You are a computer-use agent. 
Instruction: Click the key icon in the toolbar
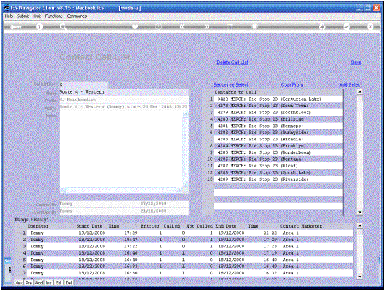[16, 27]
